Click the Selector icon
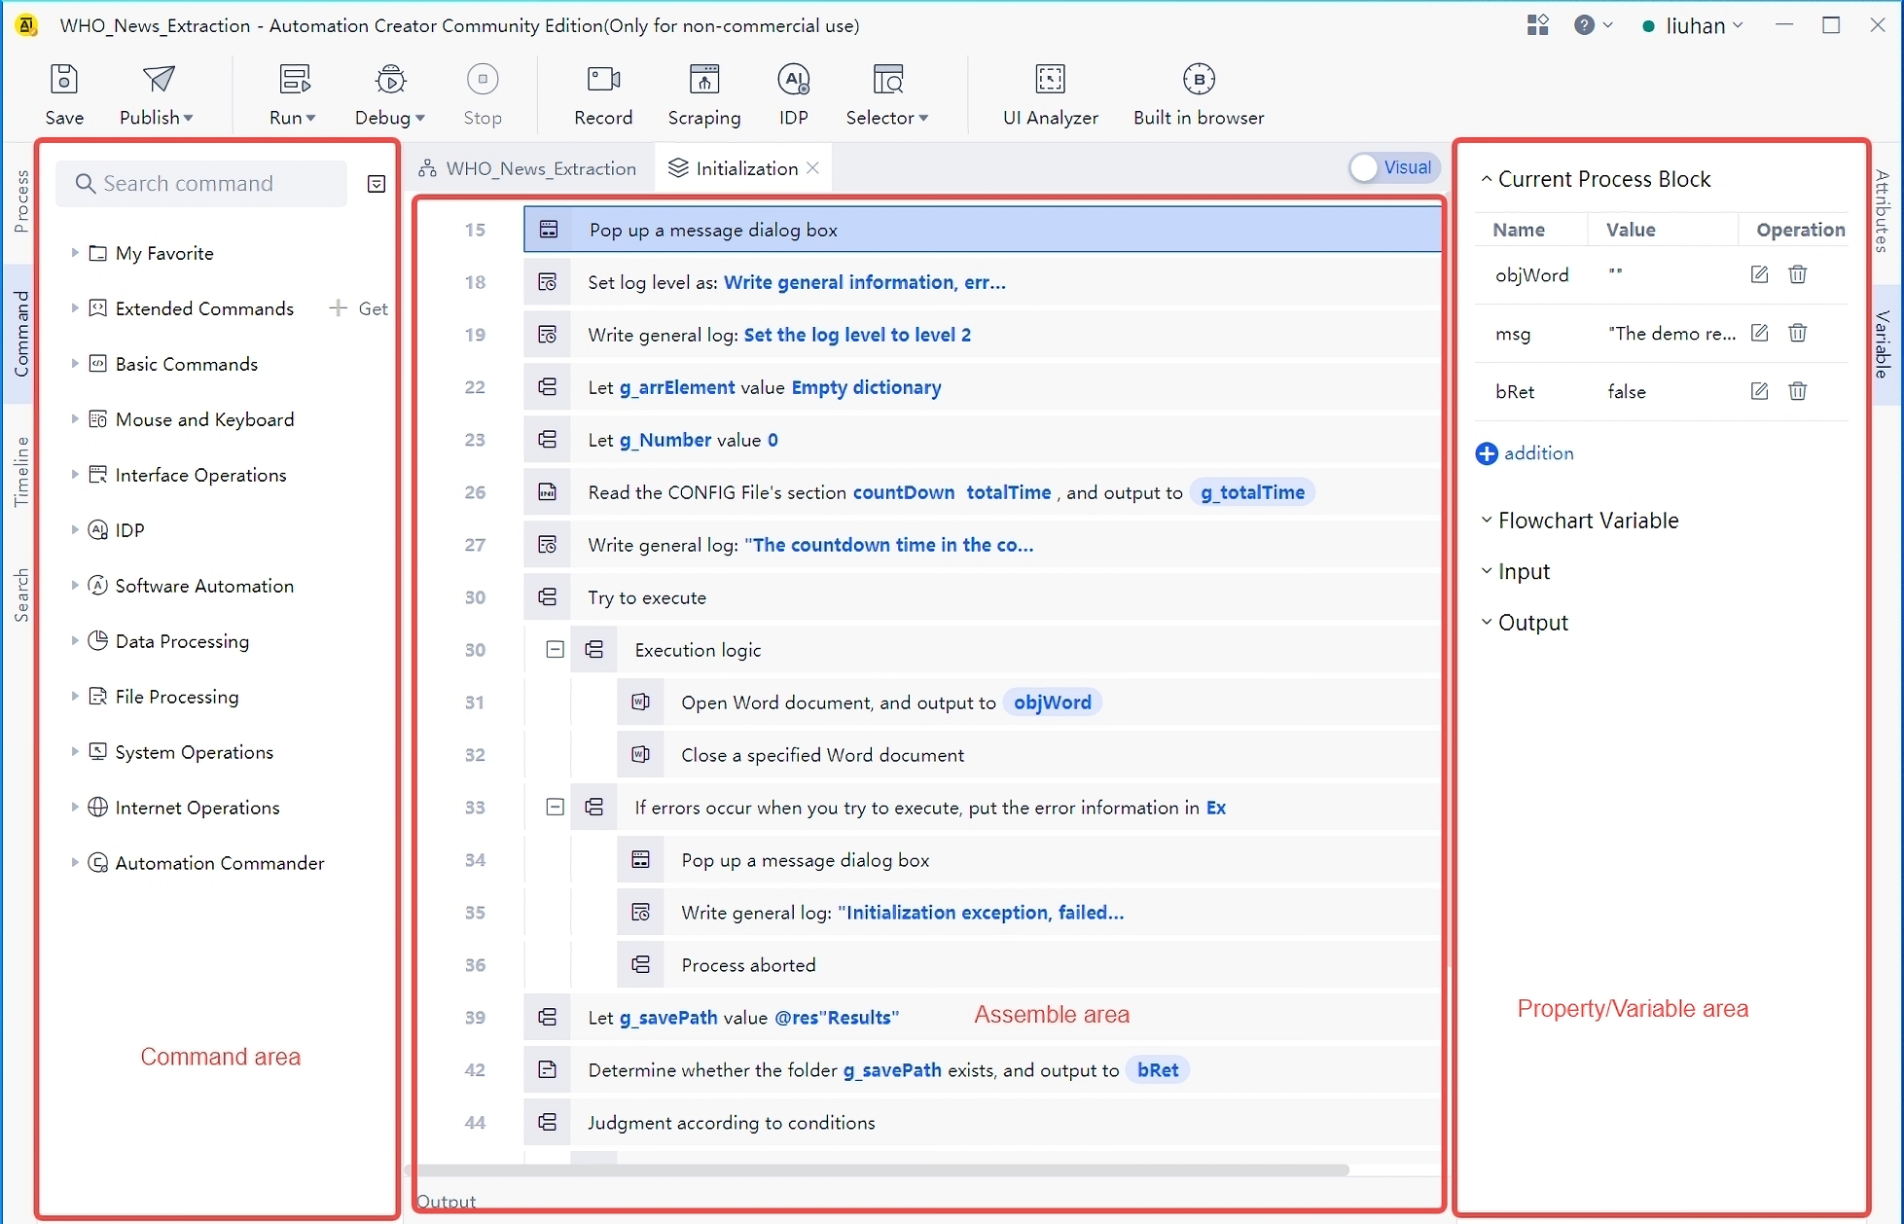 887,80
